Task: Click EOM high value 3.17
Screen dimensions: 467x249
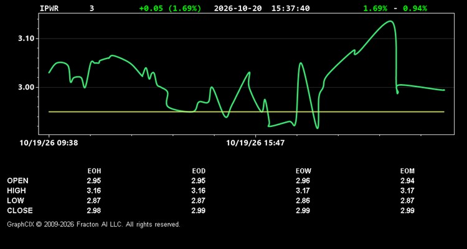Action: click(x=407, y=190)
